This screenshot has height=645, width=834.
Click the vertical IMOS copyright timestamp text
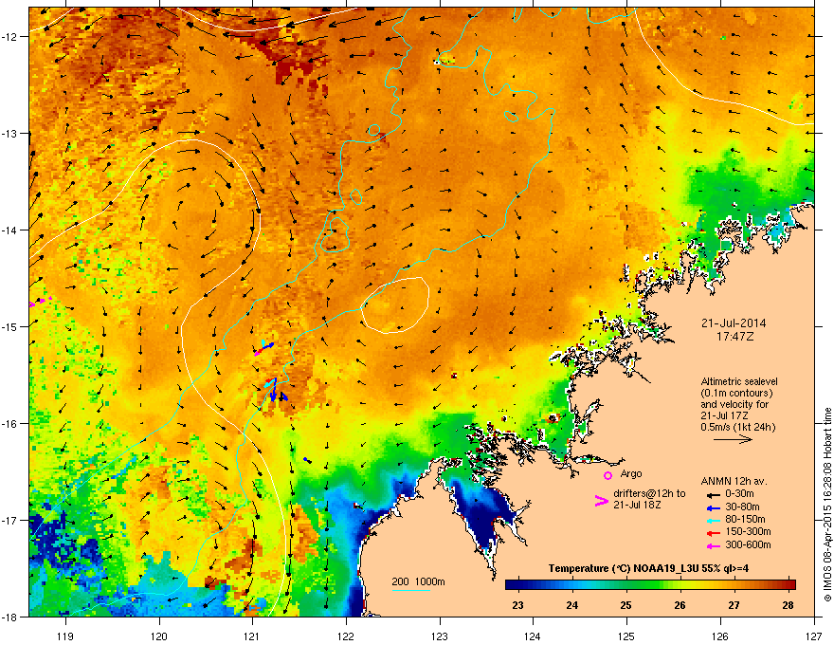coord(827,505)
